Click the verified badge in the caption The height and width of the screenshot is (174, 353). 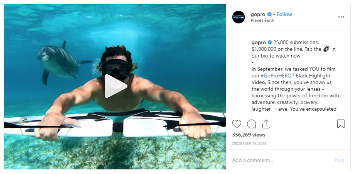pos(270,42)
